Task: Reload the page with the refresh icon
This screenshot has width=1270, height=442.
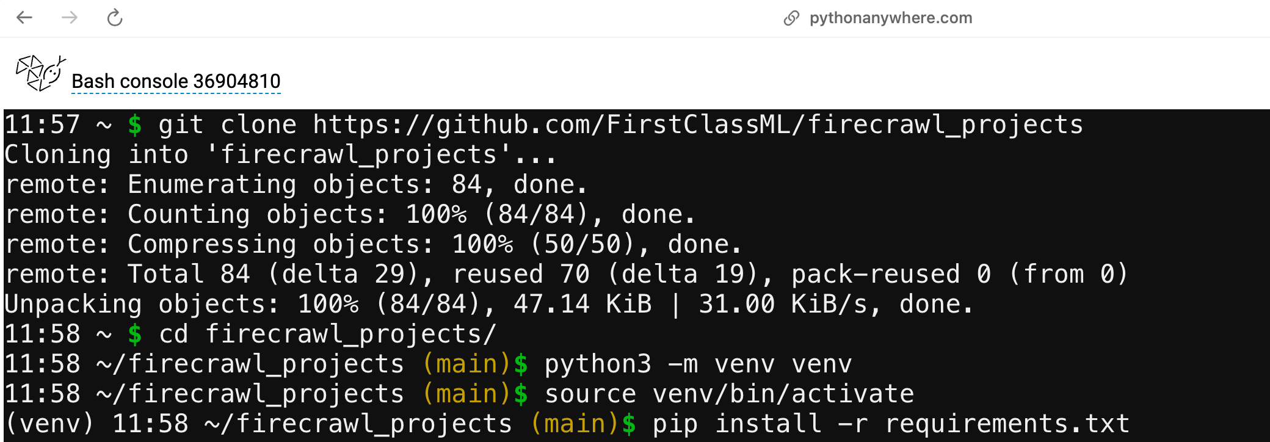Action: (115, 18)
